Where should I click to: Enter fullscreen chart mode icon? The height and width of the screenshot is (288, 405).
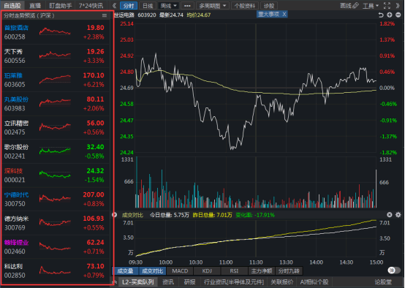point(387,5)
